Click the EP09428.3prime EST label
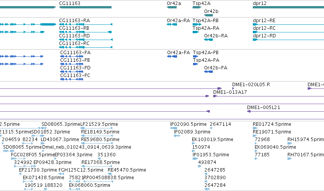This screenshot has width=324, height=191. tap(53, 163)
